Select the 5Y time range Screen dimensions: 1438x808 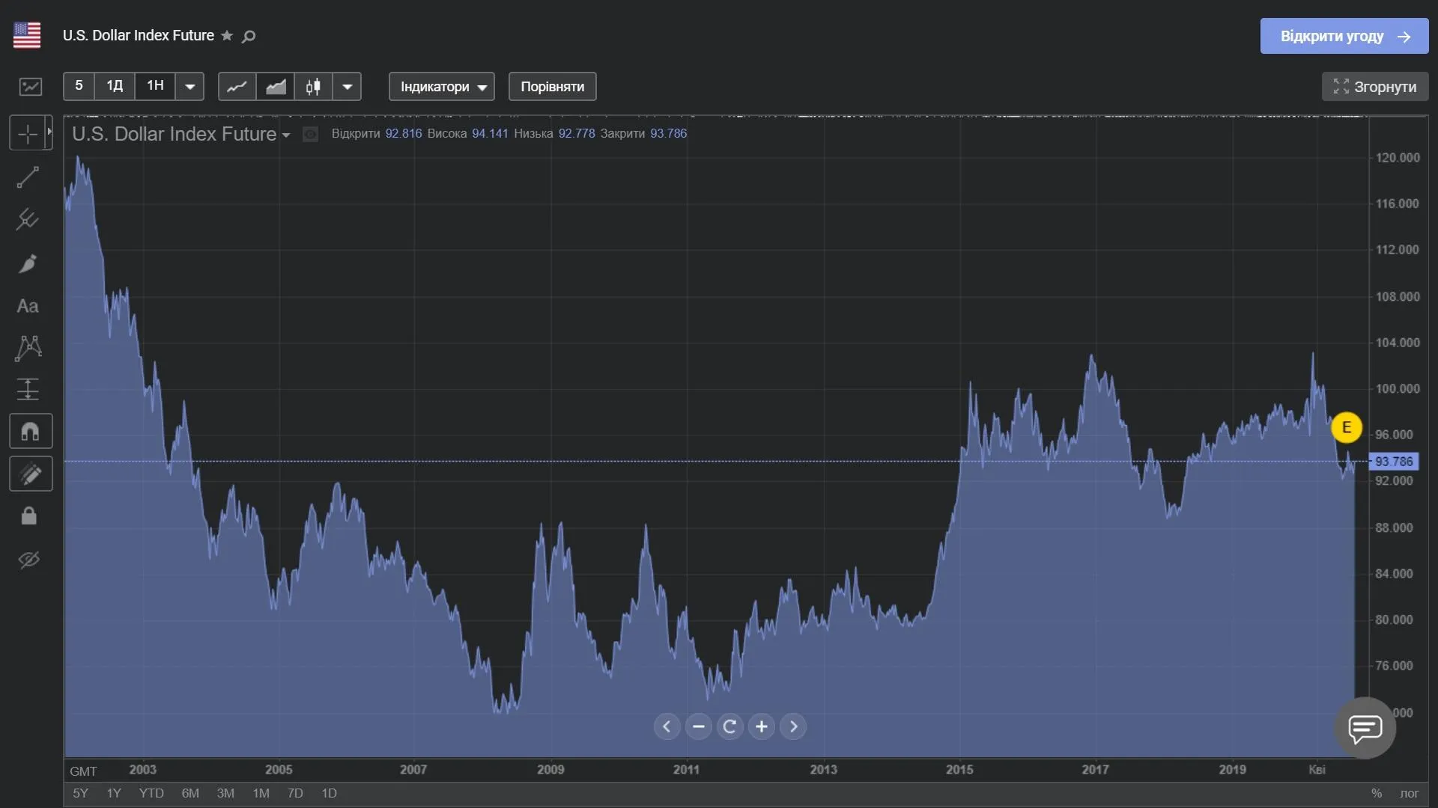coord(80,793)
